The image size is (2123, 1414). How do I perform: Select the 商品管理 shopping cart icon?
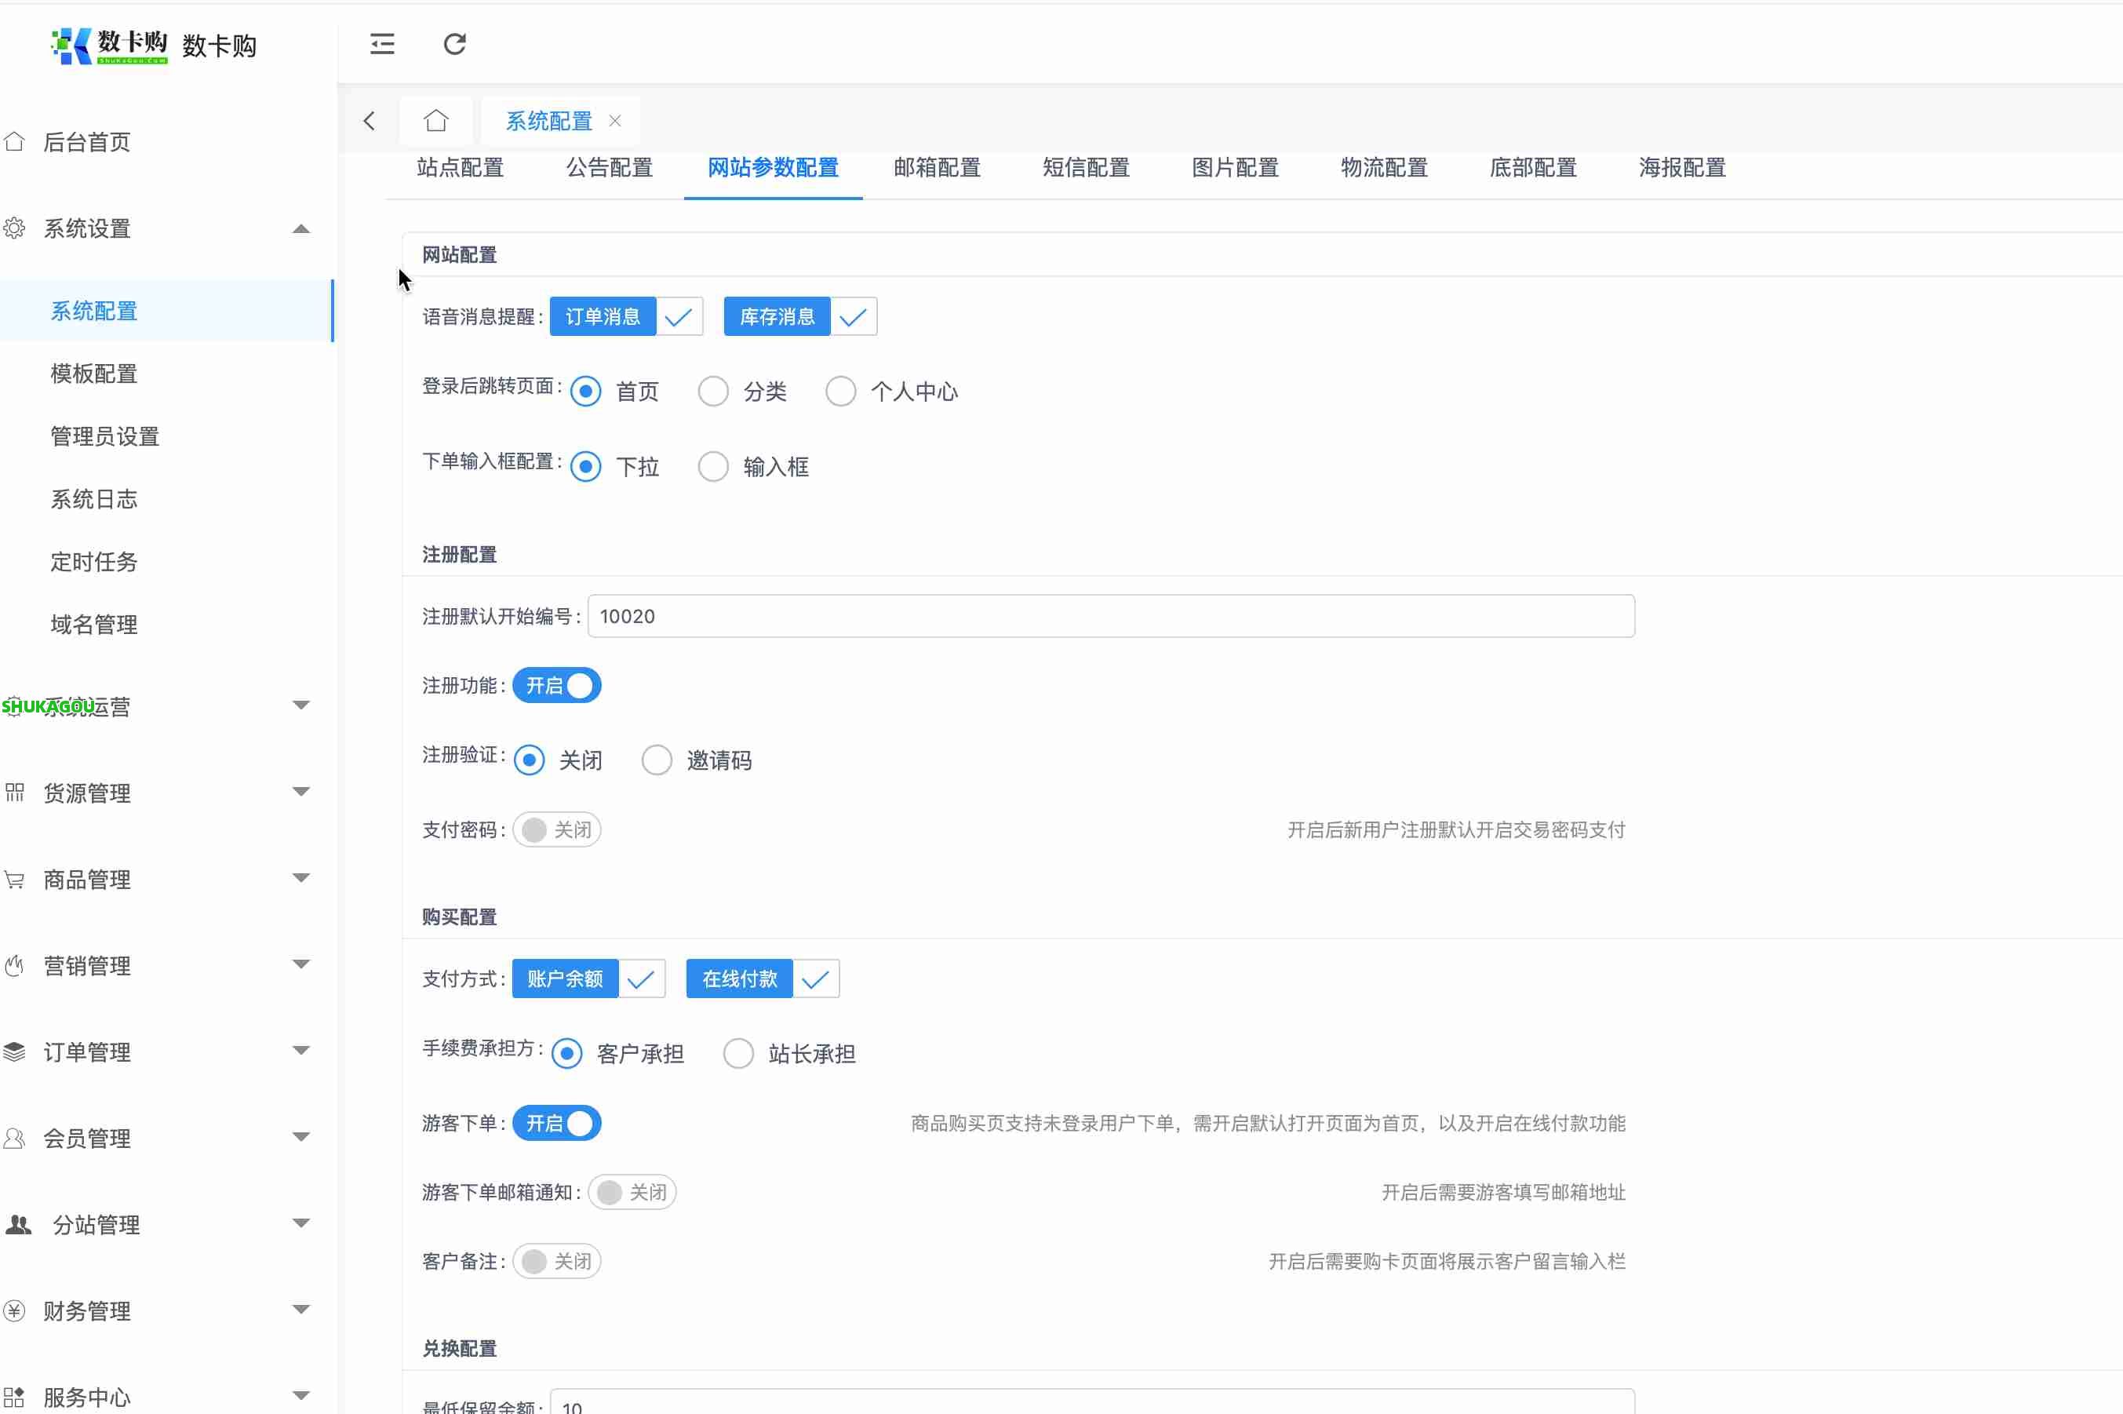click(x=13, y=878)
